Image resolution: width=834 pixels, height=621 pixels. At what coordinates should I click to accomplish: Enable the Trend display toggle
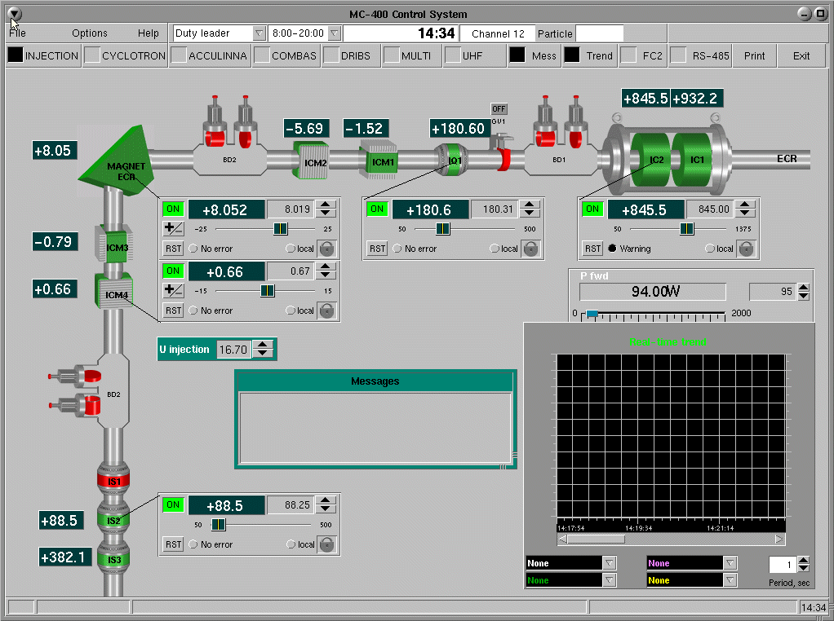(573, 56)
